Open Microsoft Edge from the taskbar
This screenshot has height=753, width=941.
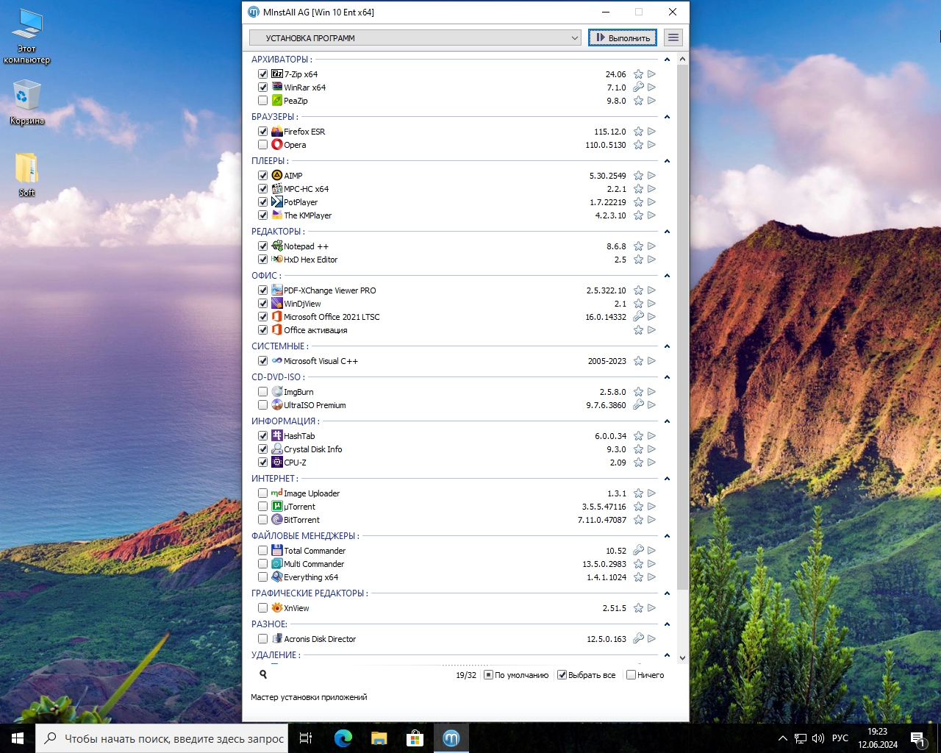(343, 738)
